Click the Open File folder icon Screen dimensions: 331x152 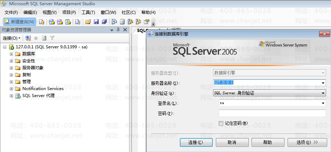click(x=88, y=22)
